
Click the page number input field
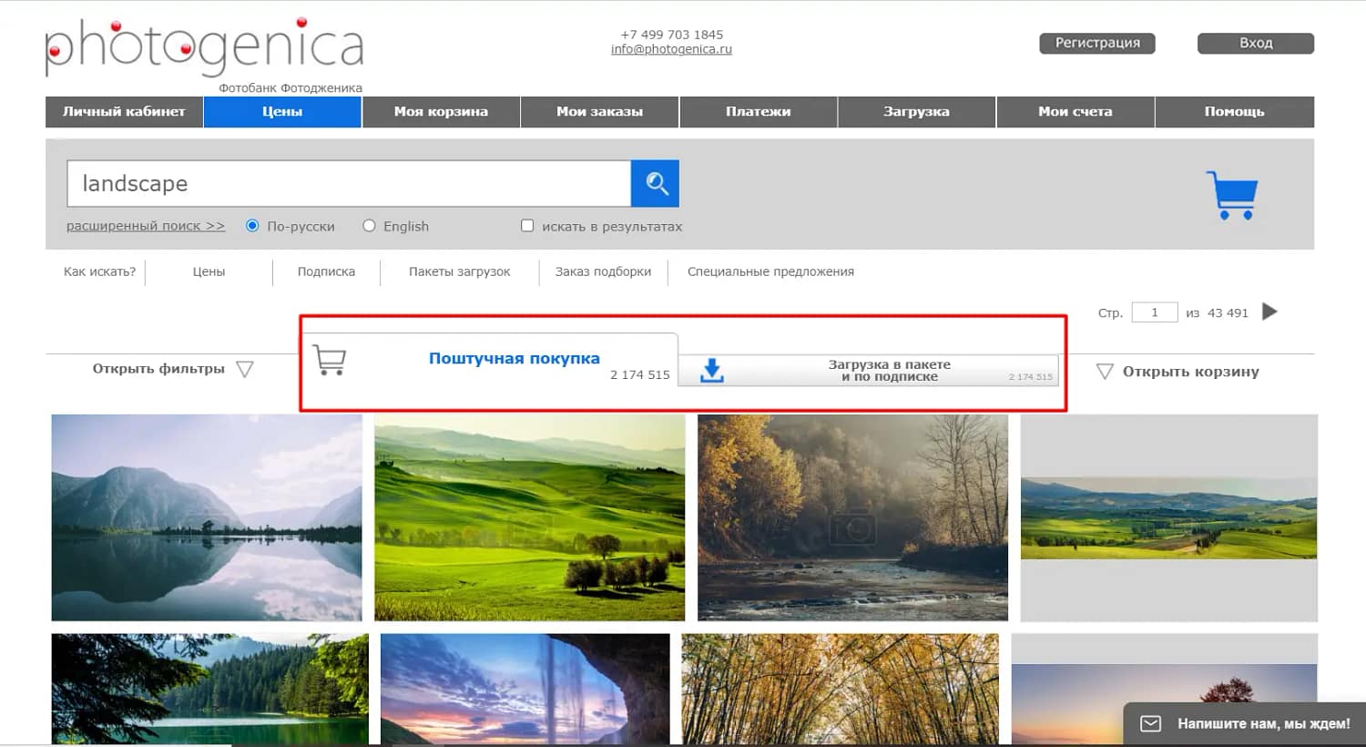1154,312
